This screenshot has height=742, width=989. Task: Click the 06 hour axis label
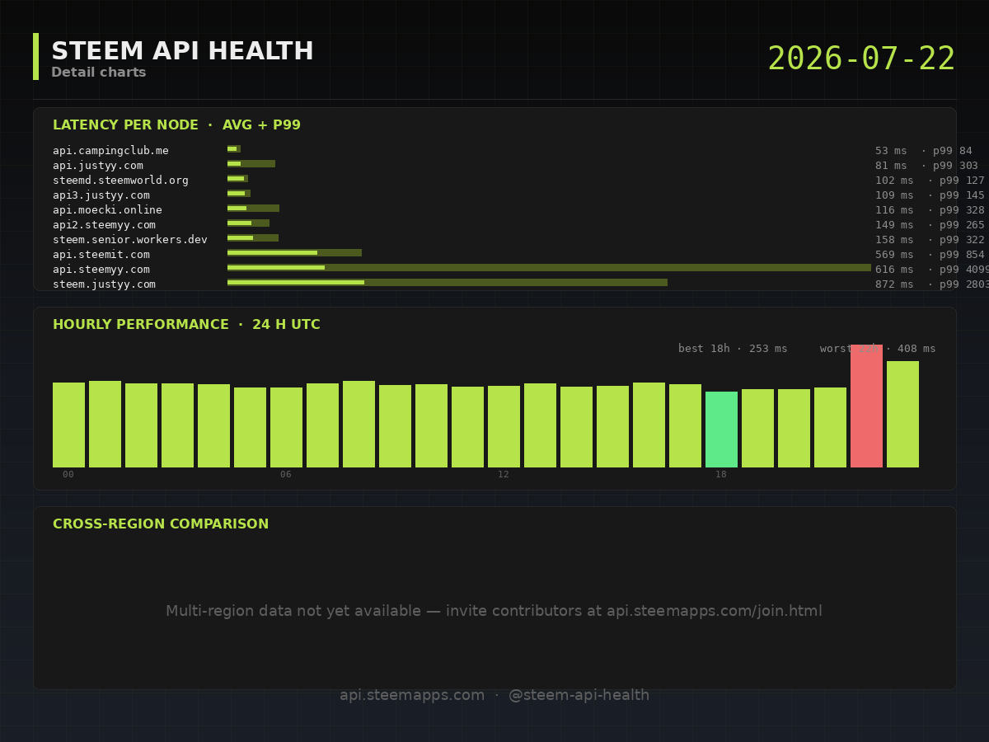point(286,475)
